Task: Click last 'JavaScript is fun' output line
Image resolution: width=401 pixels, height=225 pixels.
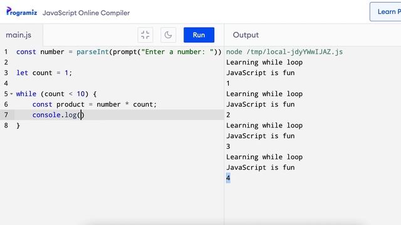Action: click(x=261, y=167)
